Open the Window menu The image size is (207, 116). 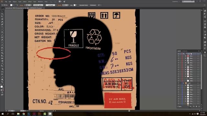(40, 2)
